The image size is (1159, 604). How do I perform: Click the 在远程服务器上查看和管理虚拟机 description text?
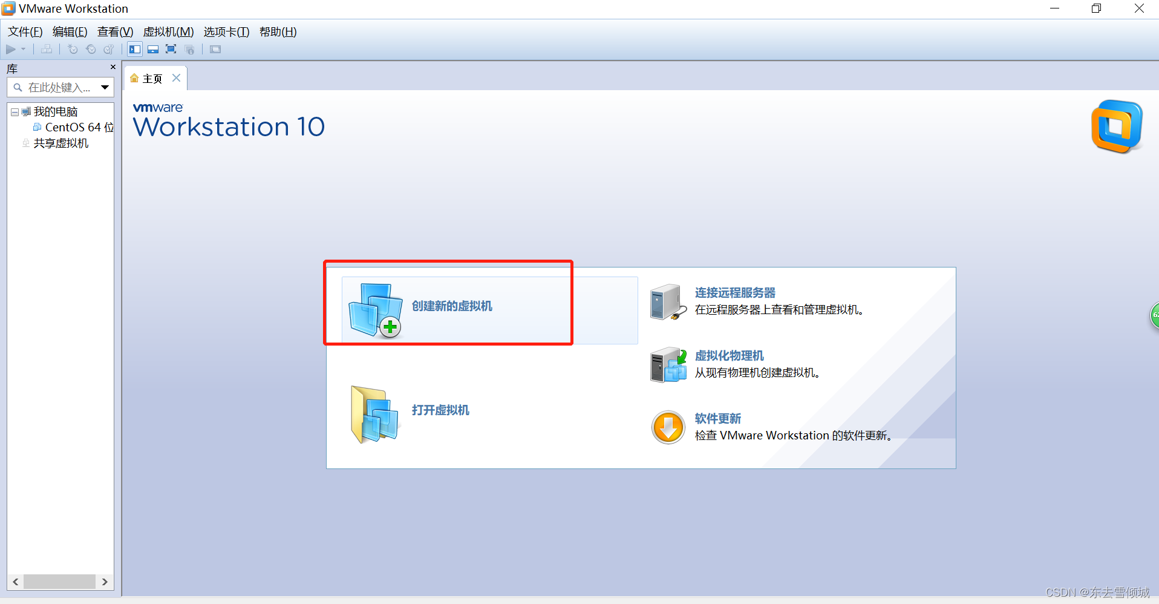click(x=779, y=310)
